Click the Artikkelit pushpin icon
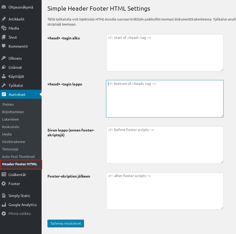This screenshot has width=236, height=234. coord(4,19)
